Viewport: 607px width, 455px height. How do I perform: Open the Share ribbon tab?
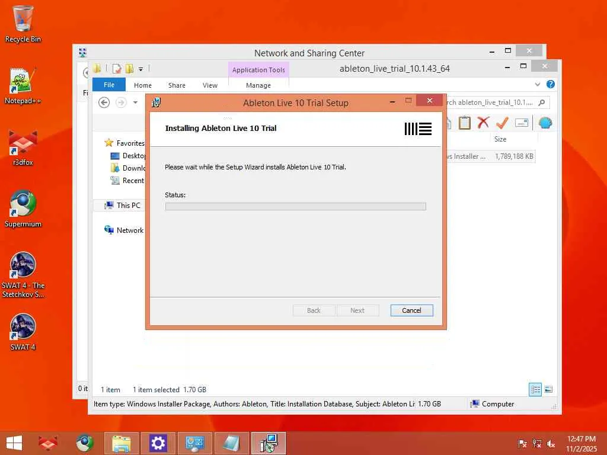177,85
